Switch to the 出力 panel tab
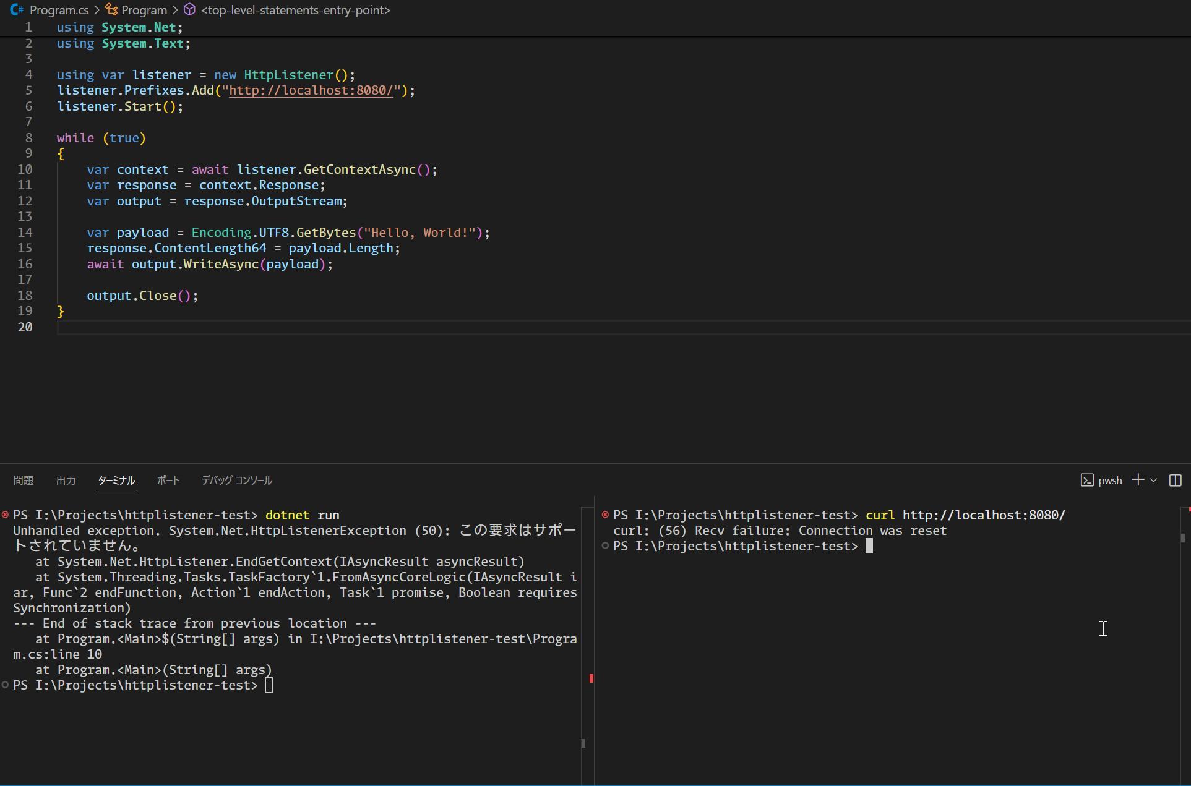This screenshot has height=786, width=1191. 66,481
